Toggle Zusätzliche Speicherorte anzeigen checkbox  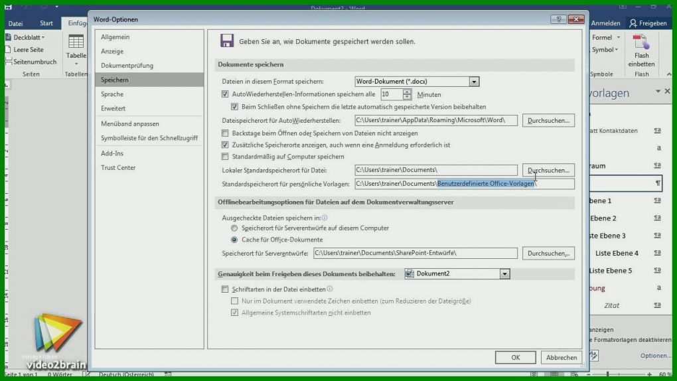pyautogui.click(x=225, y=145)
